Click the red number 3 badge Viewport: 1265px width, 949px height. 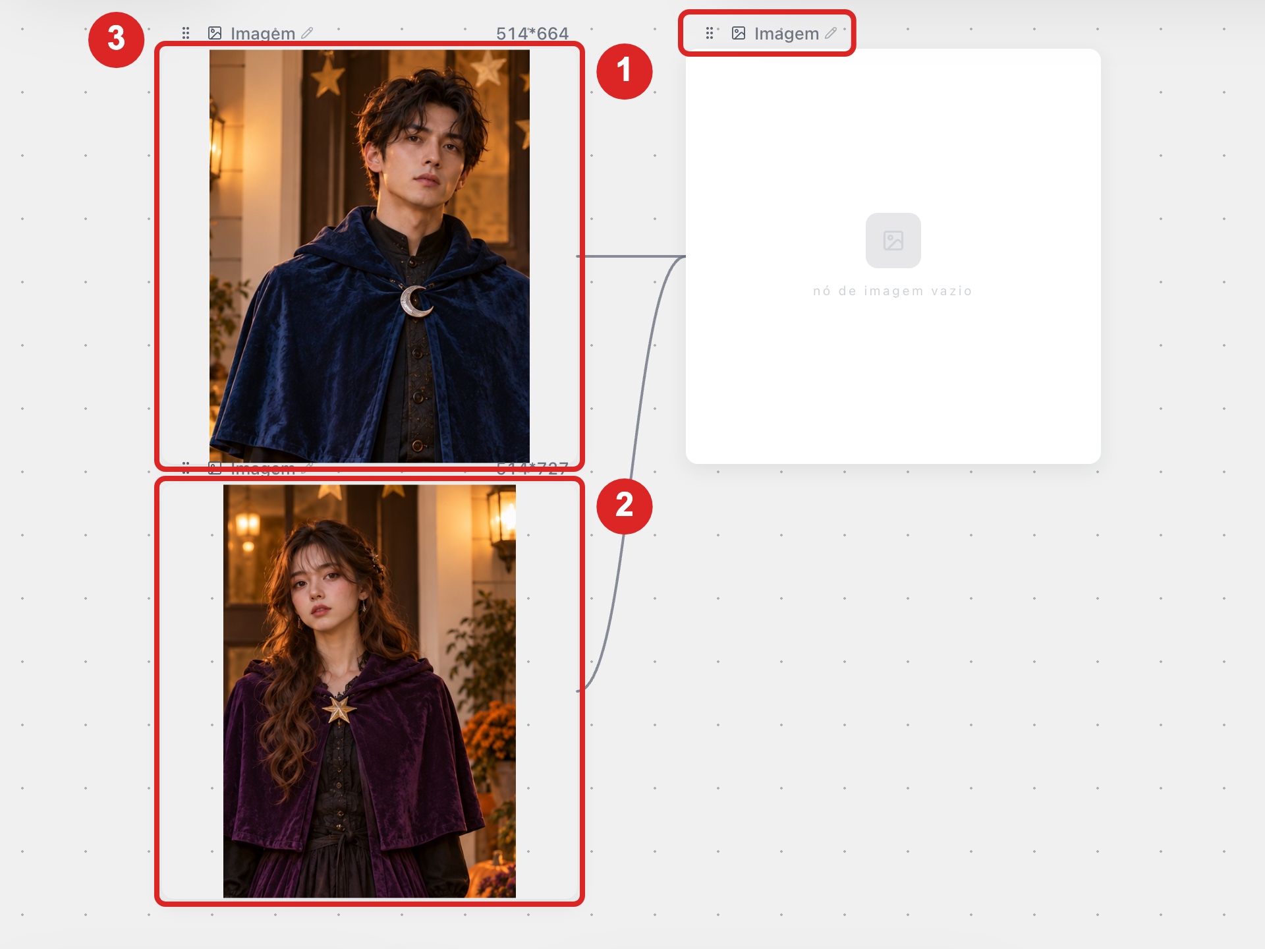[117, 39]
